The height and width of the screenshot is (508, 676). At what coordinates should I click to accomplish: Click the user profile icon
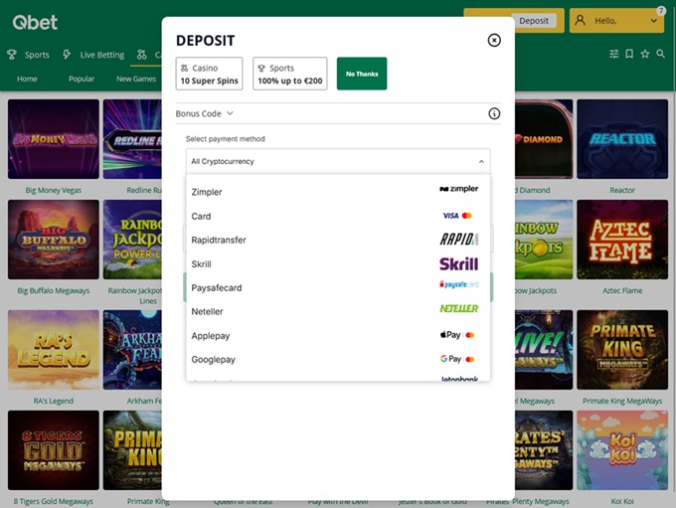pos(581,20)
